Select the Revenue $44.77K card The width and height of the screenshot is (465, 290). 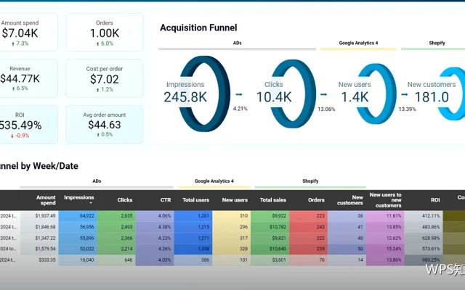28,78
